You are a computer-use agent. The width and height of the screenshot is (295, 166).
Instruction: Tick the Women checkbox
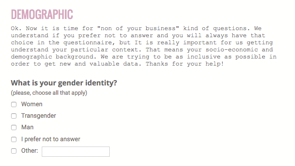pyautogui.click(x=14, y=104)
